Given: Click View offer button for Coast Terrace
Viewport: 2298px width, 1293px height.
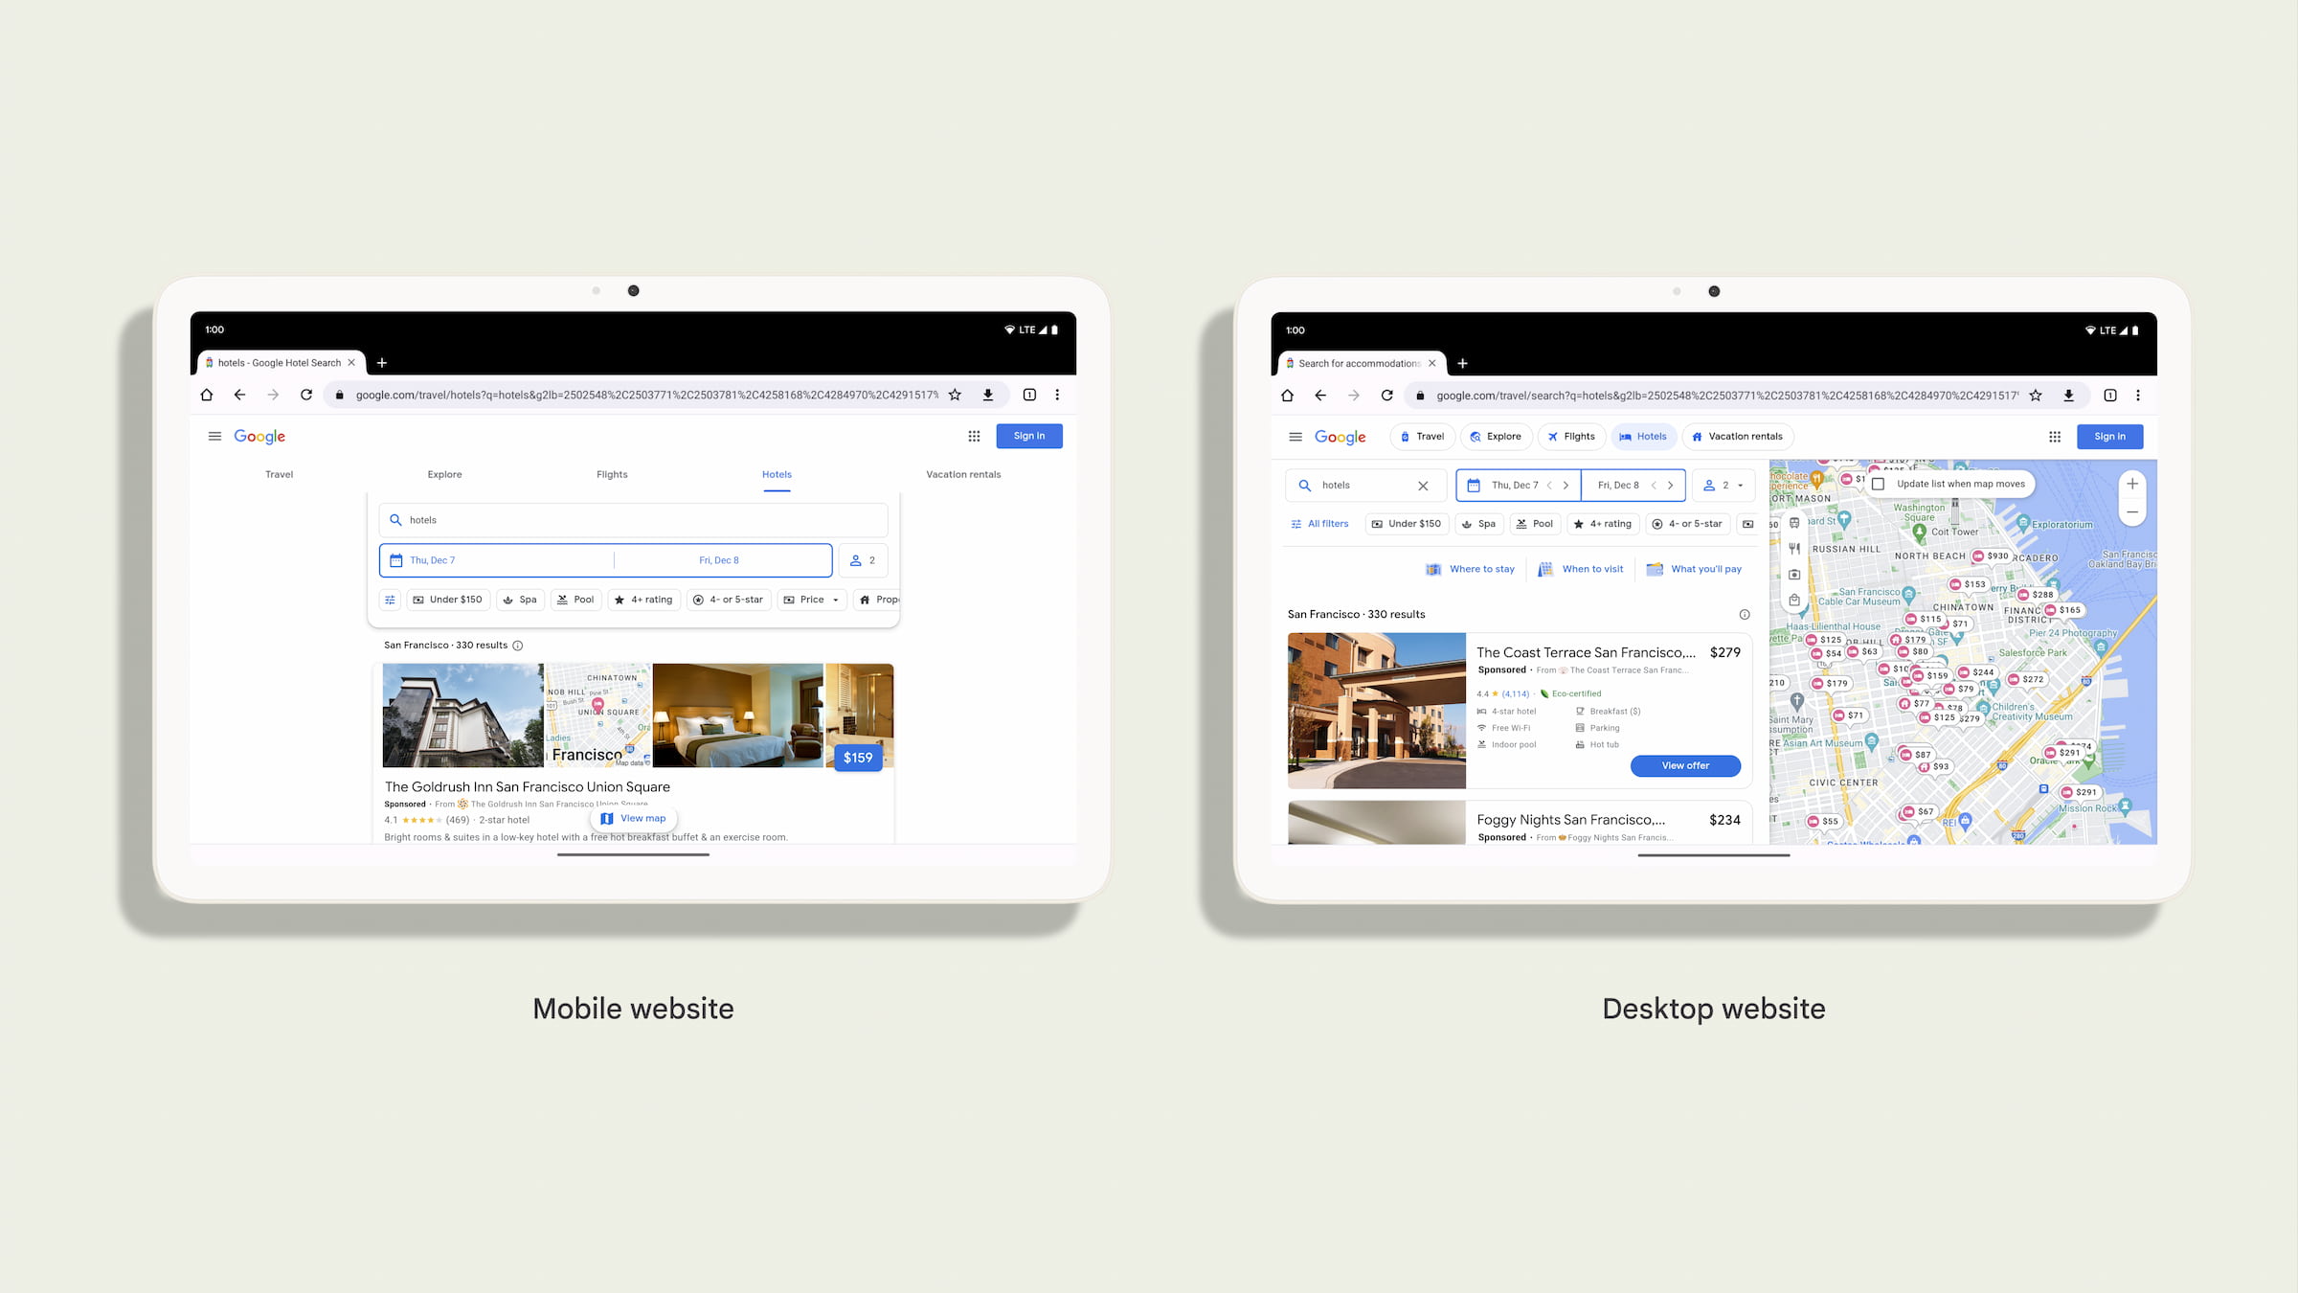Looking at the screenshot, I should 1684,765.
